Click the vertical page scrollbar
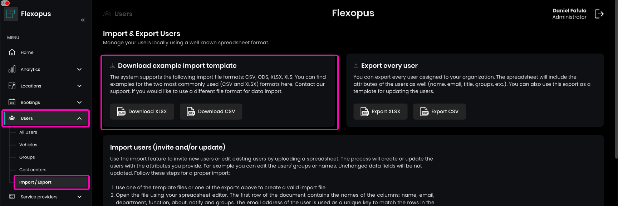Screen dimensions: 618x206 click(x=616, y=79)
